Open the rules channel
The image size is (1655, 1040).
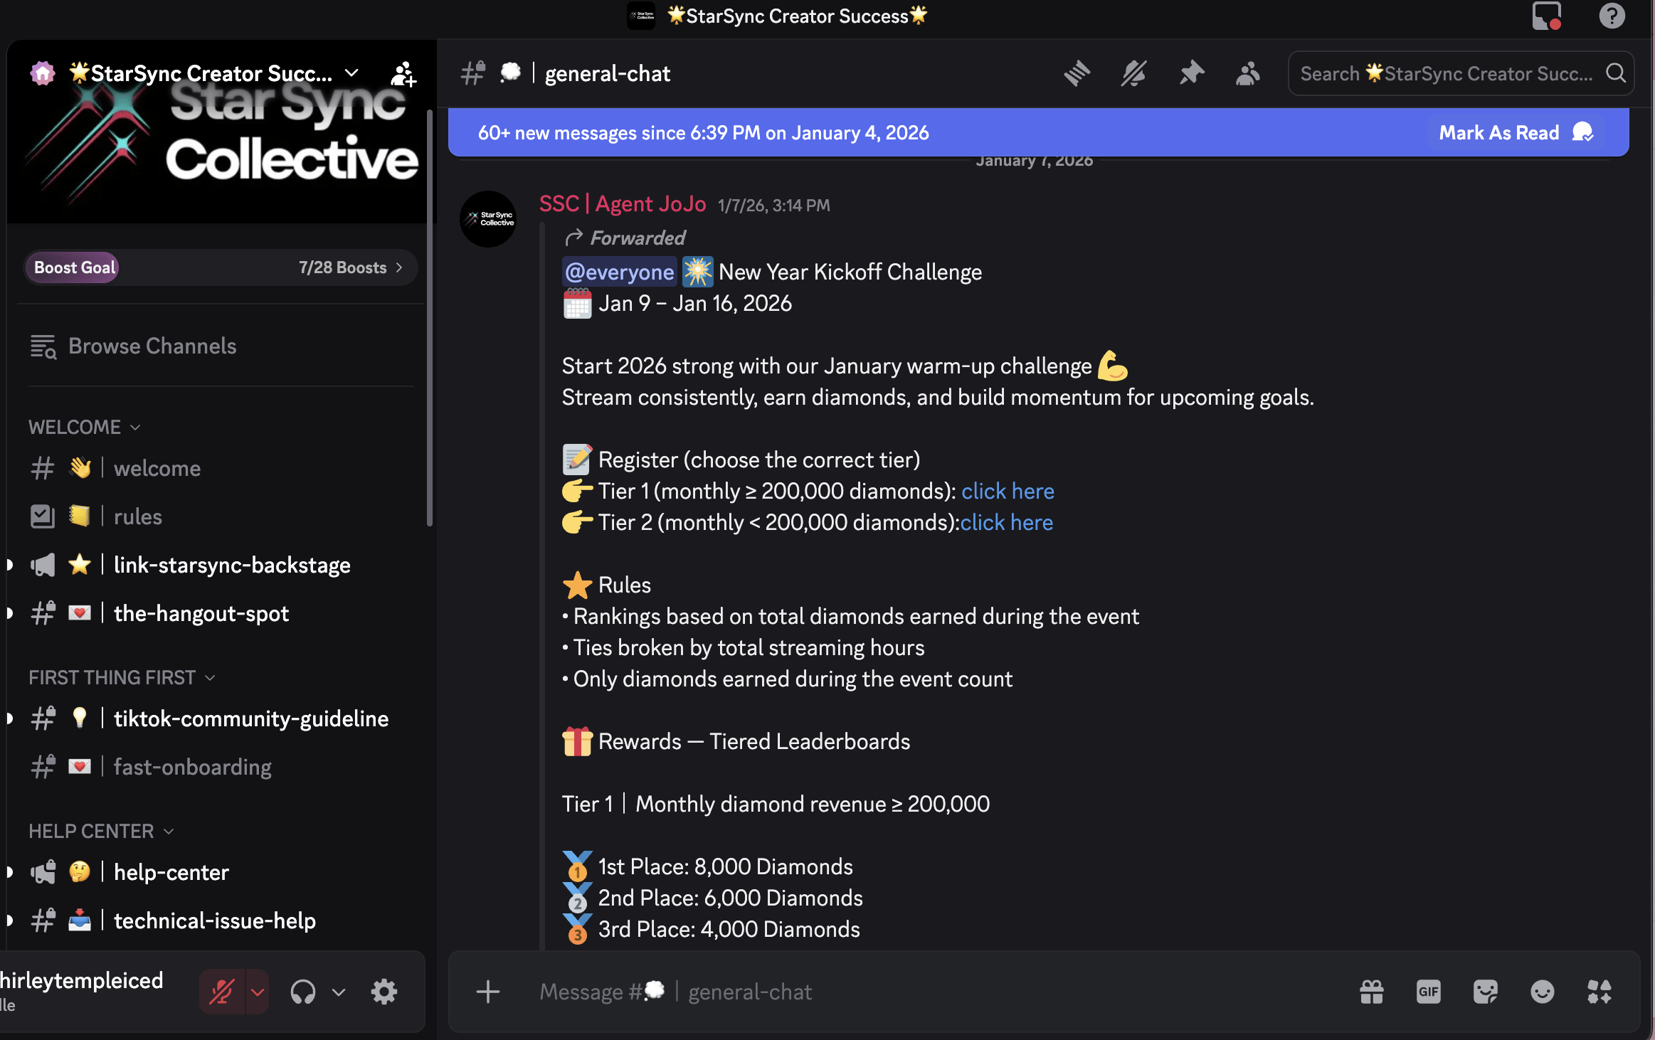point(137,516)
